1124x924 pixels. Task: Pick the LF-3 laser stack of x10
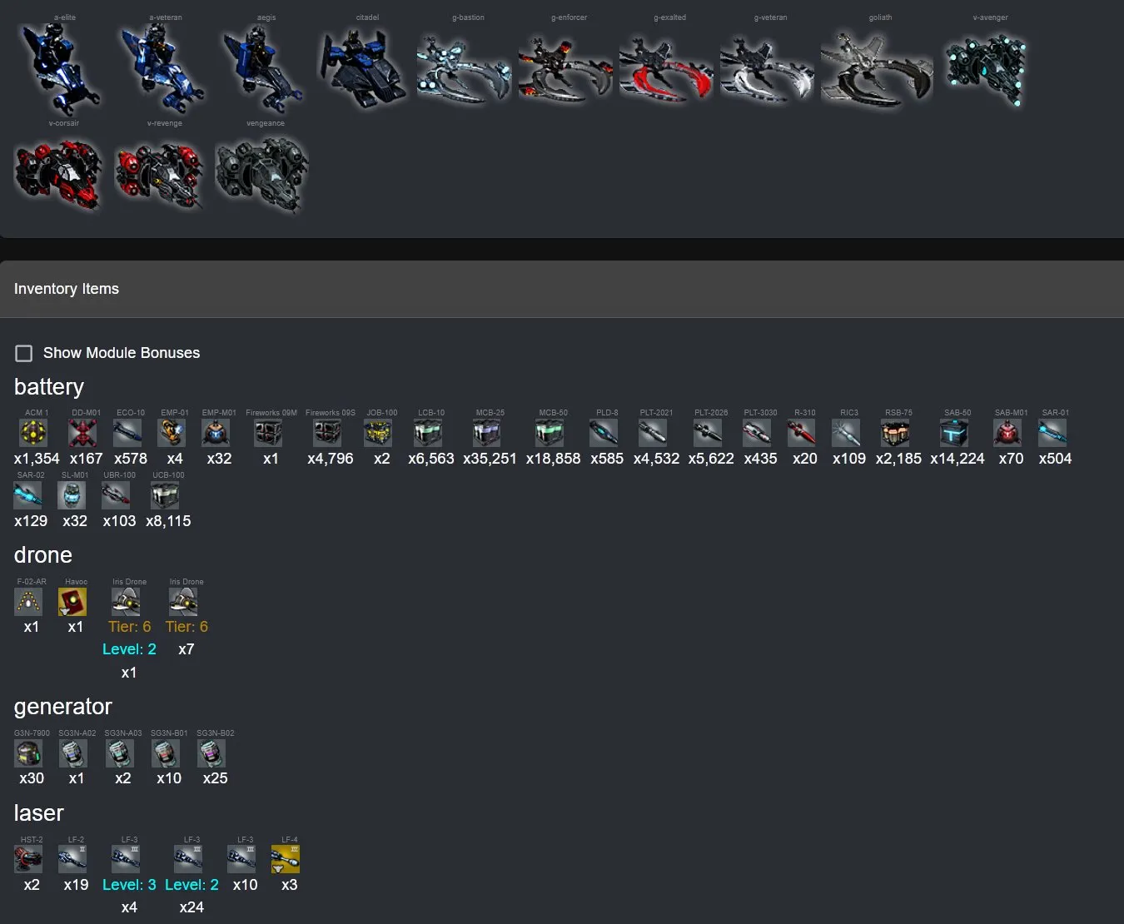click(241, 860)
